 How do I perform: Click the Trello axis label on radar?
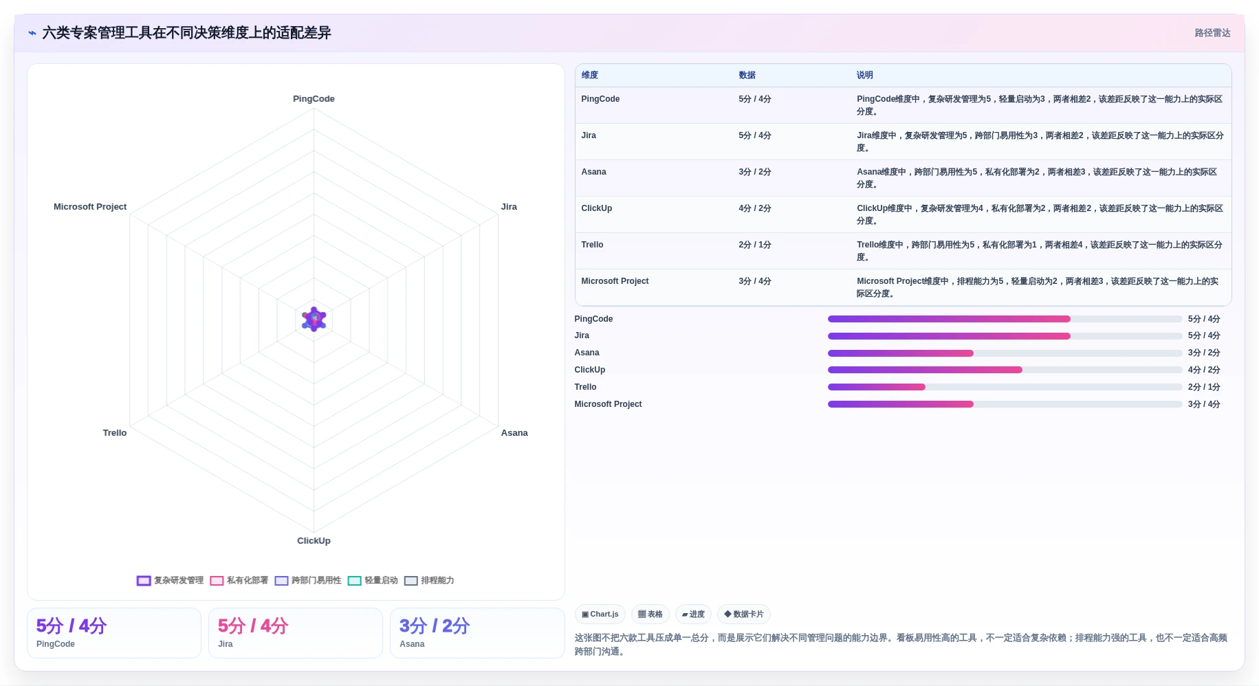pos(115,433)
